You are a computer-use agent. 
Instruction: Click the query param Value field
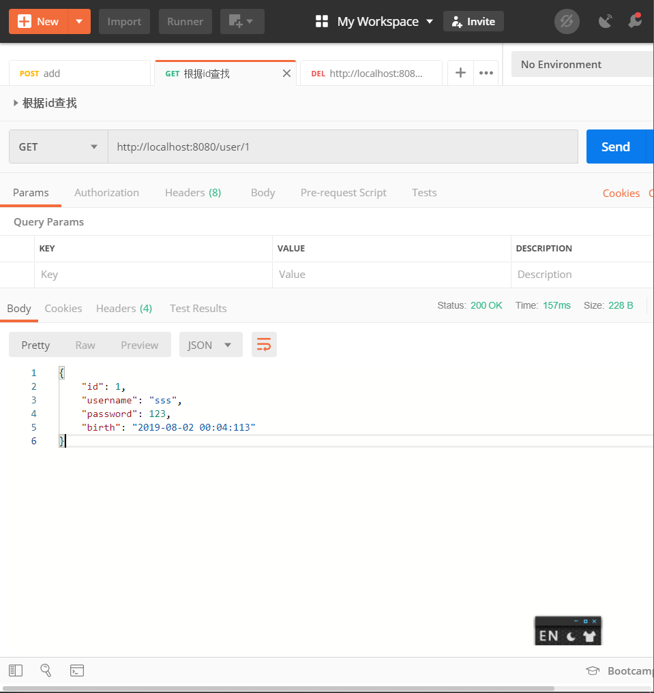coord(391,275)
